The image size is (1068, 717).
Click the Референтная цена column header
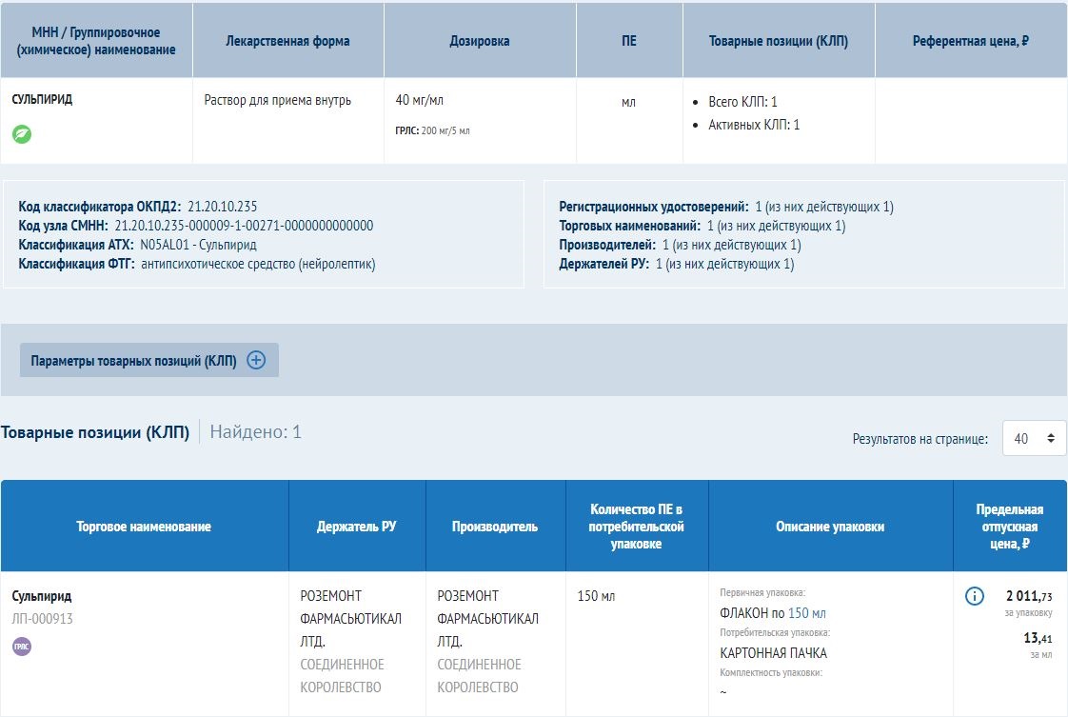pyautogui.click(x=971, y=41)
